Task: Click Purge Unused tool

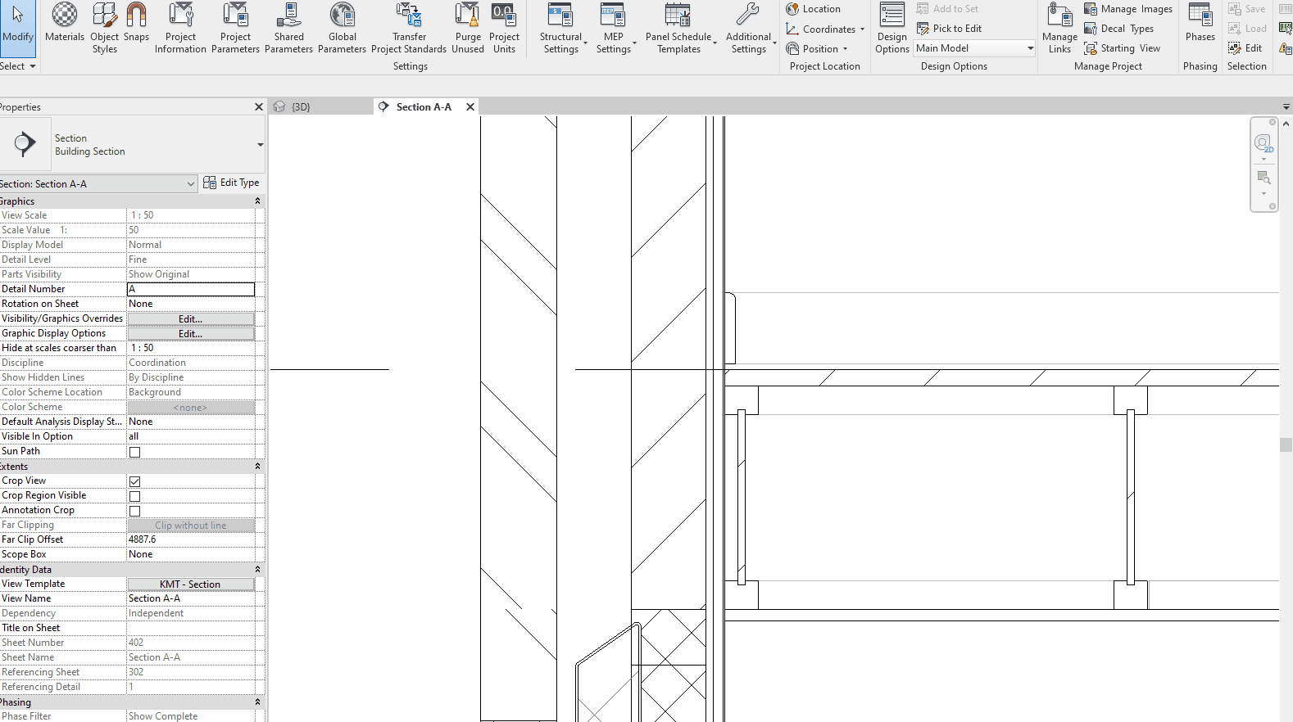Action: 468,28
